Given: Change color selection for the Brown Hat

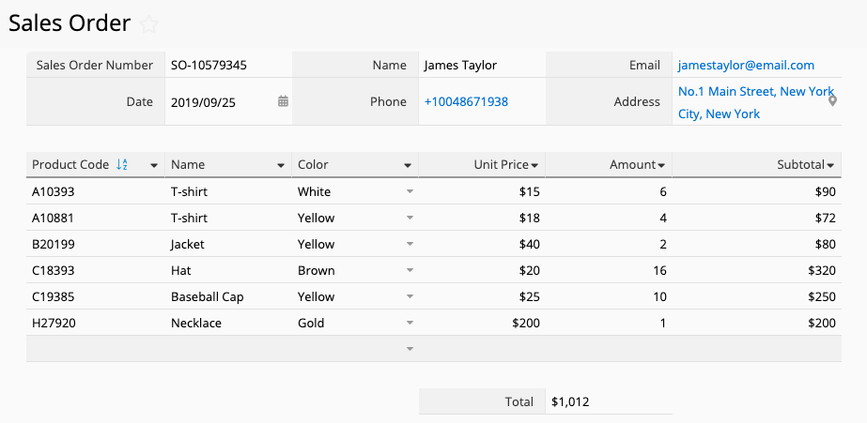Looking at the screenshot, I should point(409,270).
